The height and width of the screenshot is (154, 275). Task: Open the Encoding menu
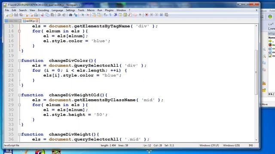tap(43, 10)
